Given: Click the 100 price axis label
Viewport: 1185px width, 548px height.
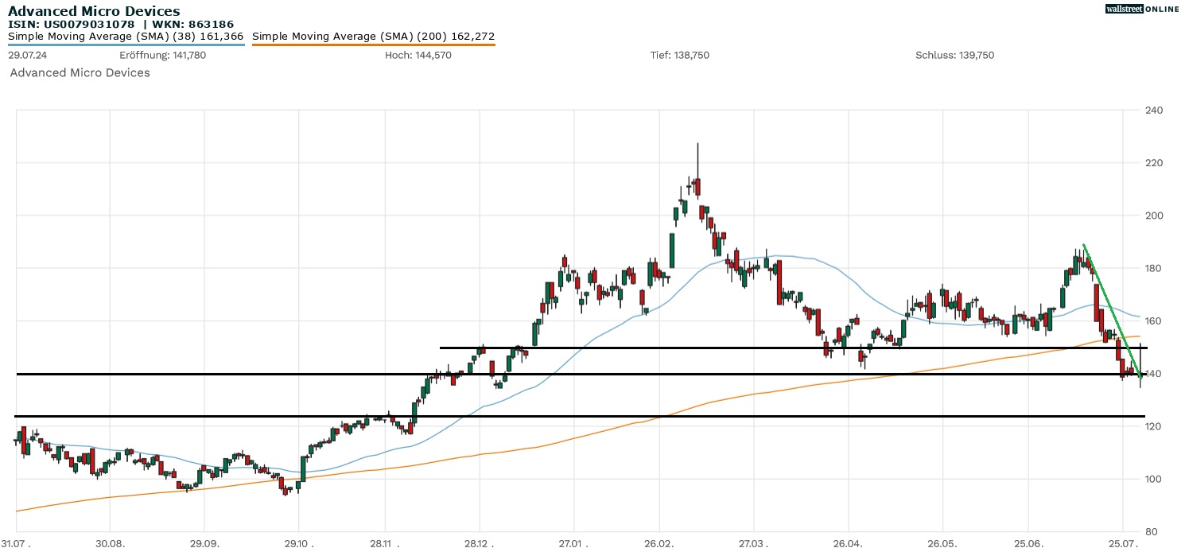Looking at the screenshot, I should coord(1155,479).
